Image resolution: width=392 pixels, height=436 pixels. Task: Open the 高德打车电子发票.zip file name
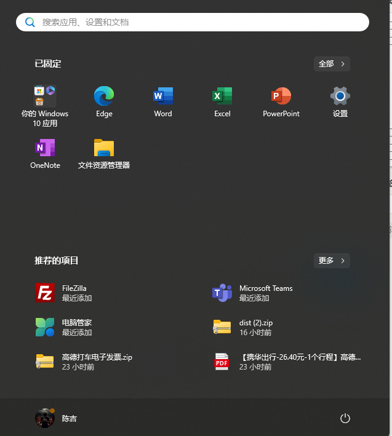coord(97,357)
